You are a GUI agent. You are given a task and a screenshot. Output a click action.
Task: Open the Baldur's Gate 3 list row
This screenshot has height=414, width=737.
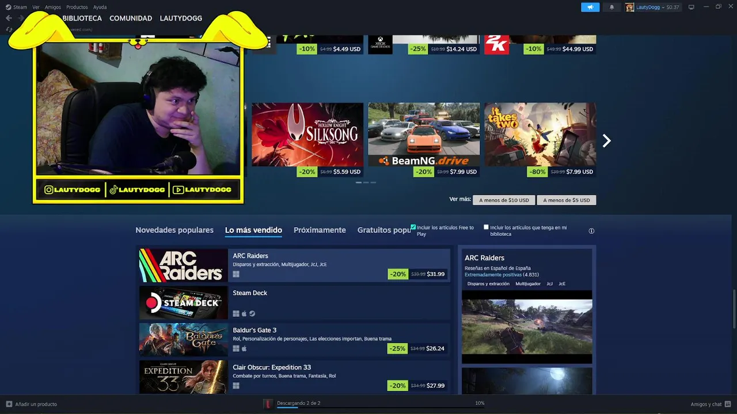tap(294, 340)
